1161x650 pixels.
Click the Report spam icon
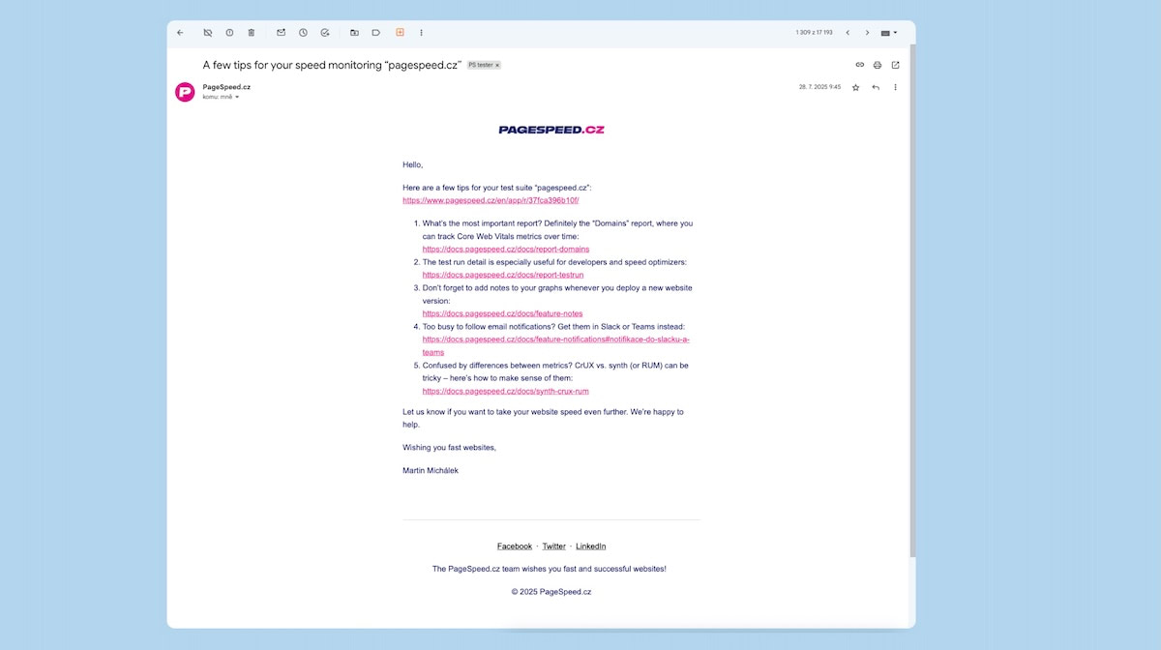click(x=229, y=33)
